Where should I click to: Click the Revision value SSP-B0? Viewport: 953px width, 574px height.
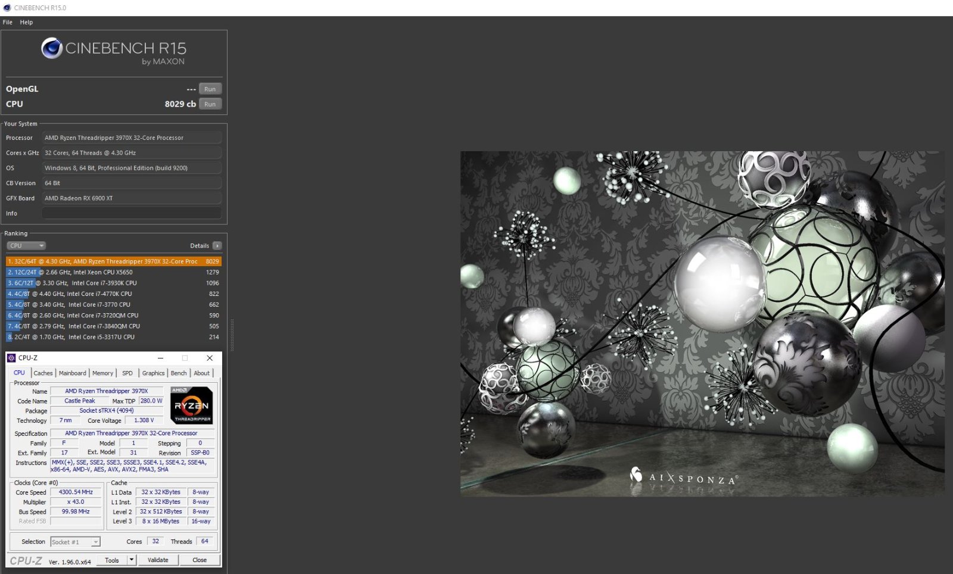(x=200, y=453)
